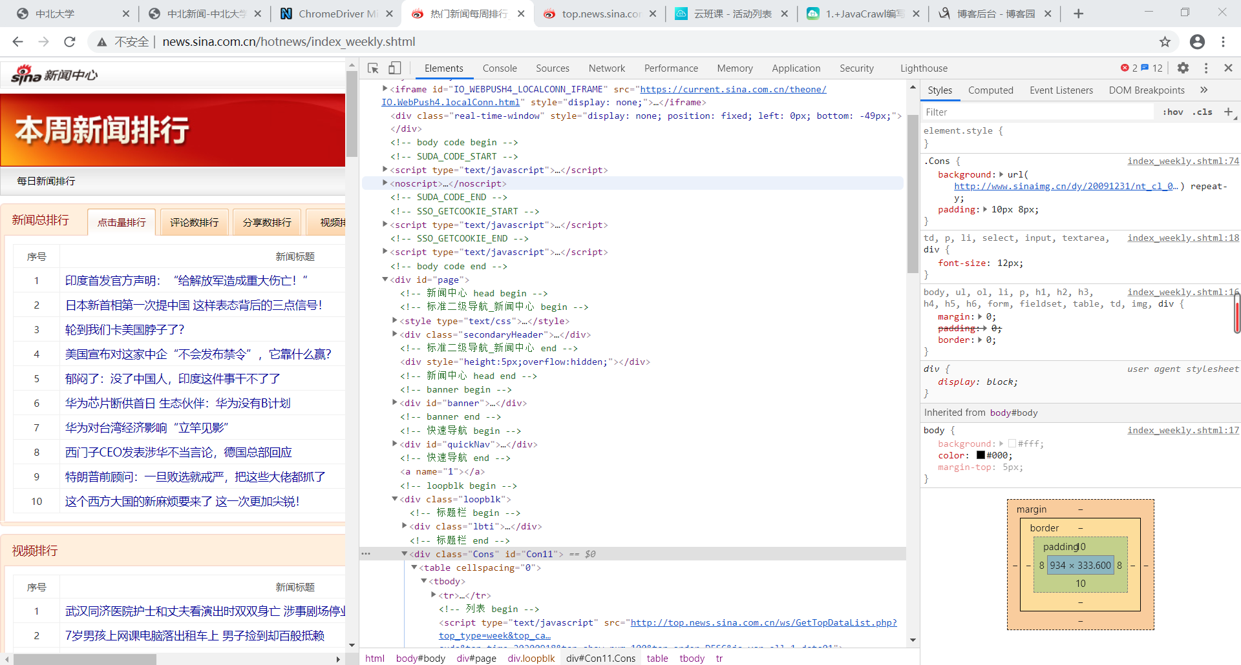Toggle the .cls class editor
This screenshot has height=665, width=1241.
[1202, 112]
